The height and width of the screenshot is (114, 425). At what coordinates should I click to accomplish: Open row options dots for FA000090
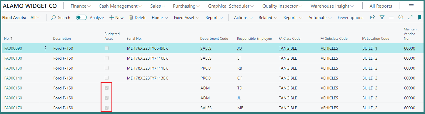(x=45, y=48)
